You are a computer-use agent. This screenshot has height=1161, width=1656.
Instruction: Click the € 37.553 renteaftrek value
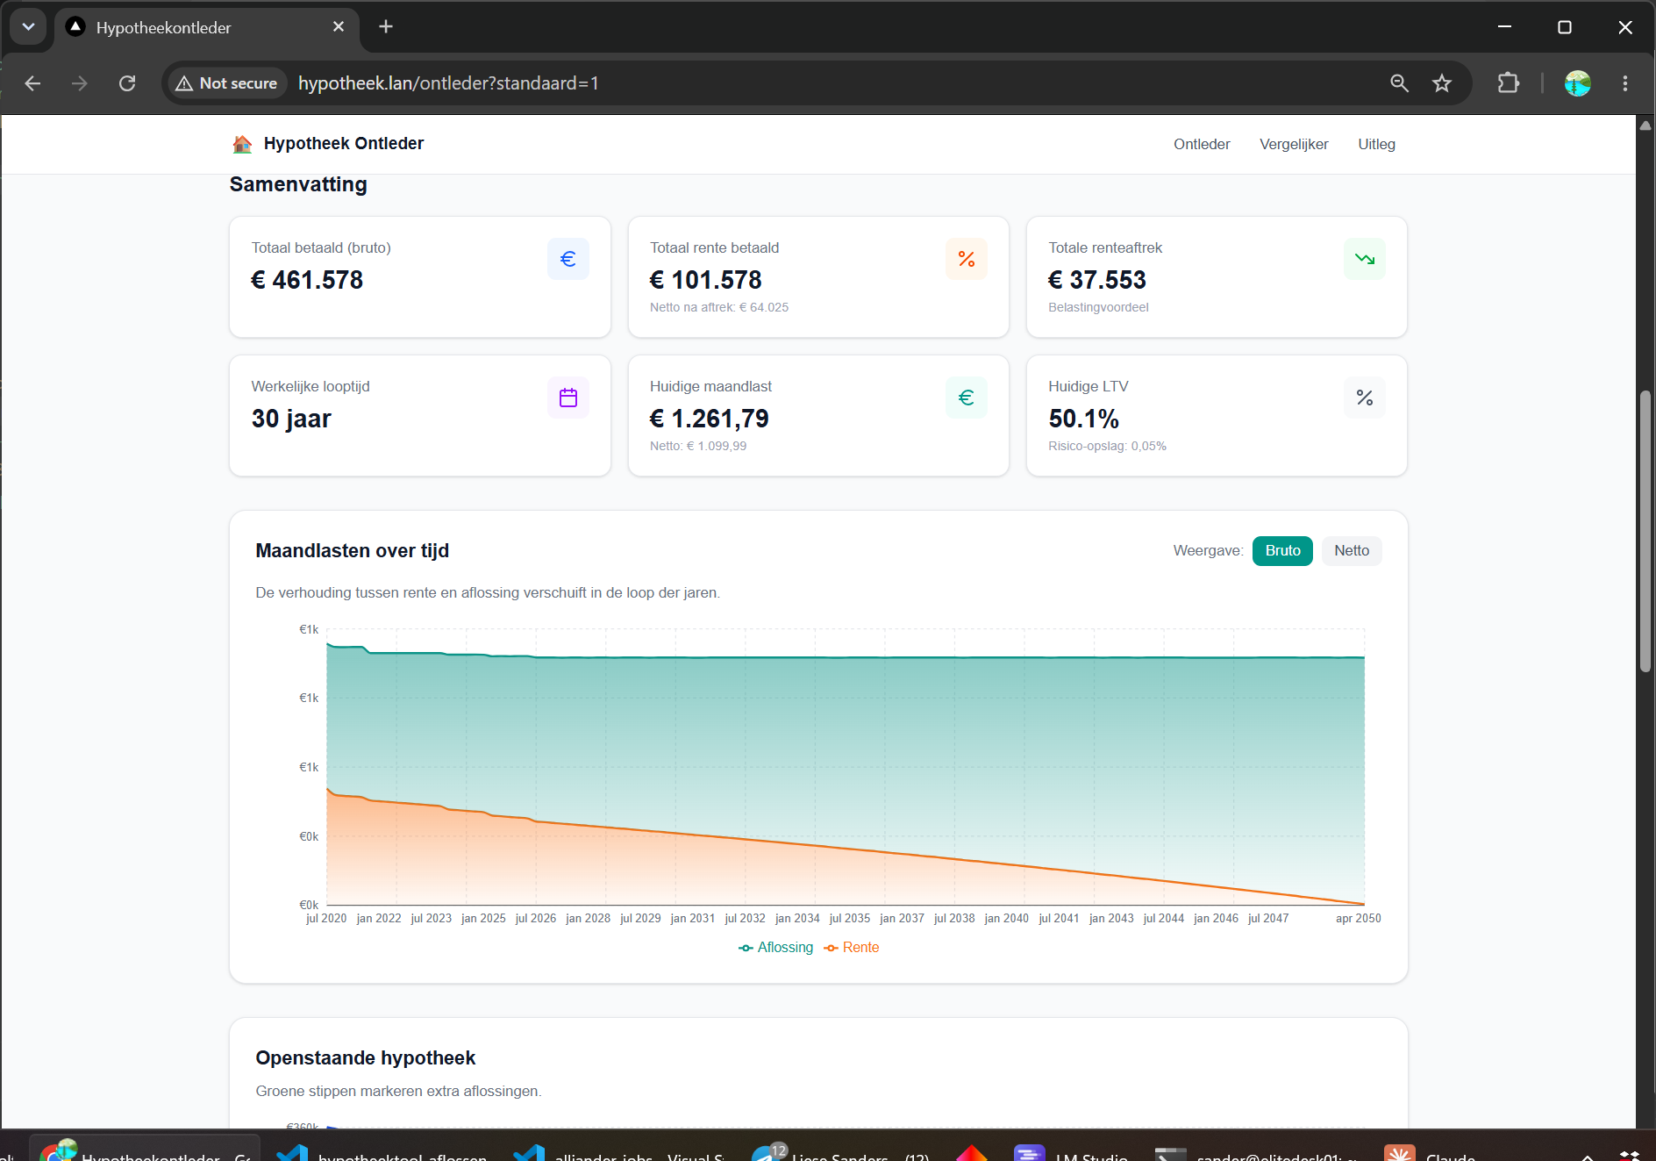(1097, 280)
